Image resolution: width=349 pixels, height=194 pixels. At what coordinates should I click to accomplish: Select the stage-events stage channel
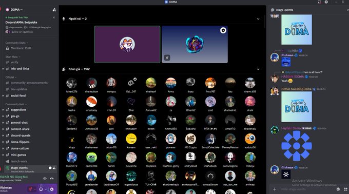[x=31, y=169]
